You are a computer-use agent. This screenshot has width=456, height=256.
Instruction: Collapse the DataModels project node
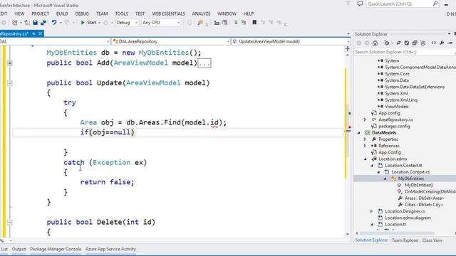358,133
